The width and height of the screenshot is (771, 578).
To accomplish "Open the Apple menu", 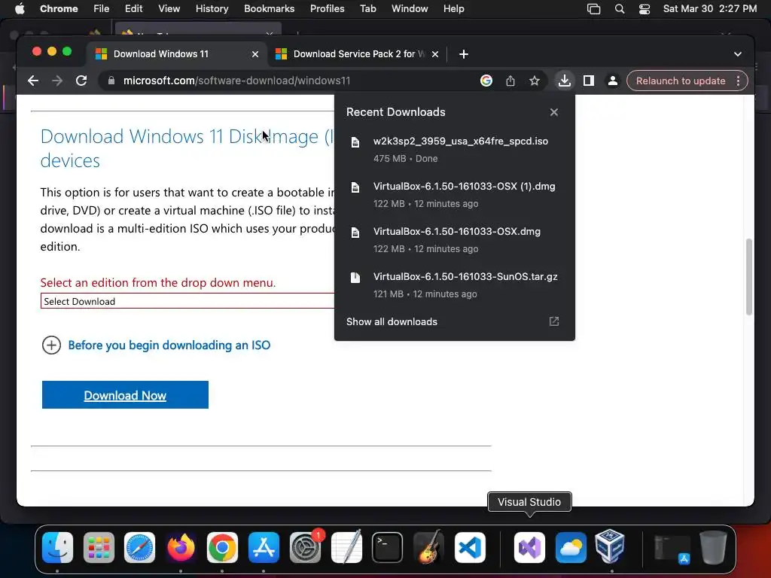I will 20,9.
